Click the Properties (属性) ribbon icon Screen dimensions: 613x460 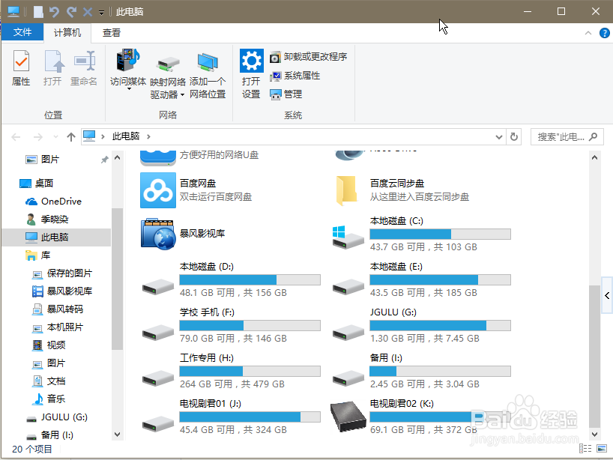click(21, 68)
